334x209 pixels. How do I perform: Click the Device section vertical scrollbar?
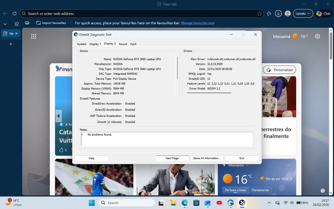point(177,68)
